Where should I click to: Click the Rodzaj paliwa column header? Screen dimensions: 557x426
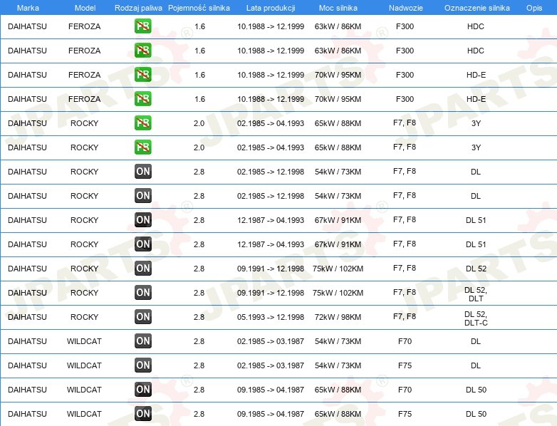click(x=138, y=8)
